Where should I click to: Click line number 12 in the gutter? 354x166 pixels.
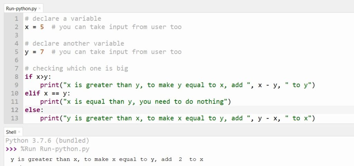click(14, 110)
